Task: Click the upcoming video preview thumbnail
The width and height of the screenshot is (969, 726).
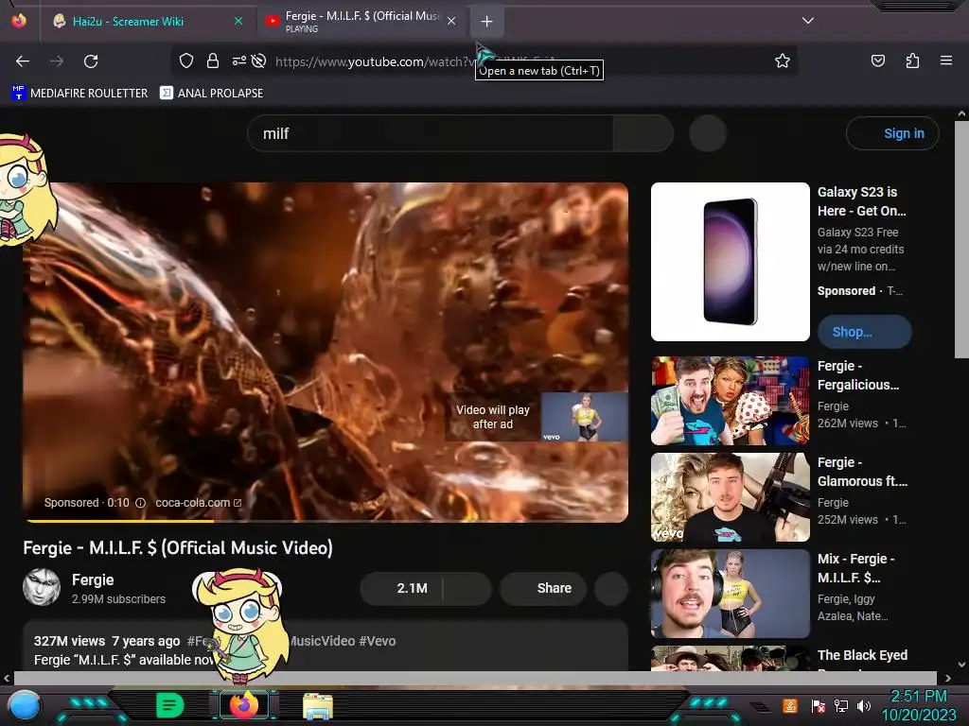Action: click(585, 417)
